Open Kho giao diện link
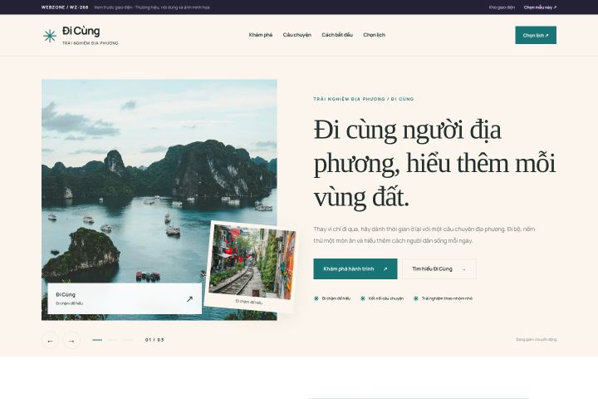Image resolution: width=598 pixels, height=399 pixels. (x=502, y=7)
